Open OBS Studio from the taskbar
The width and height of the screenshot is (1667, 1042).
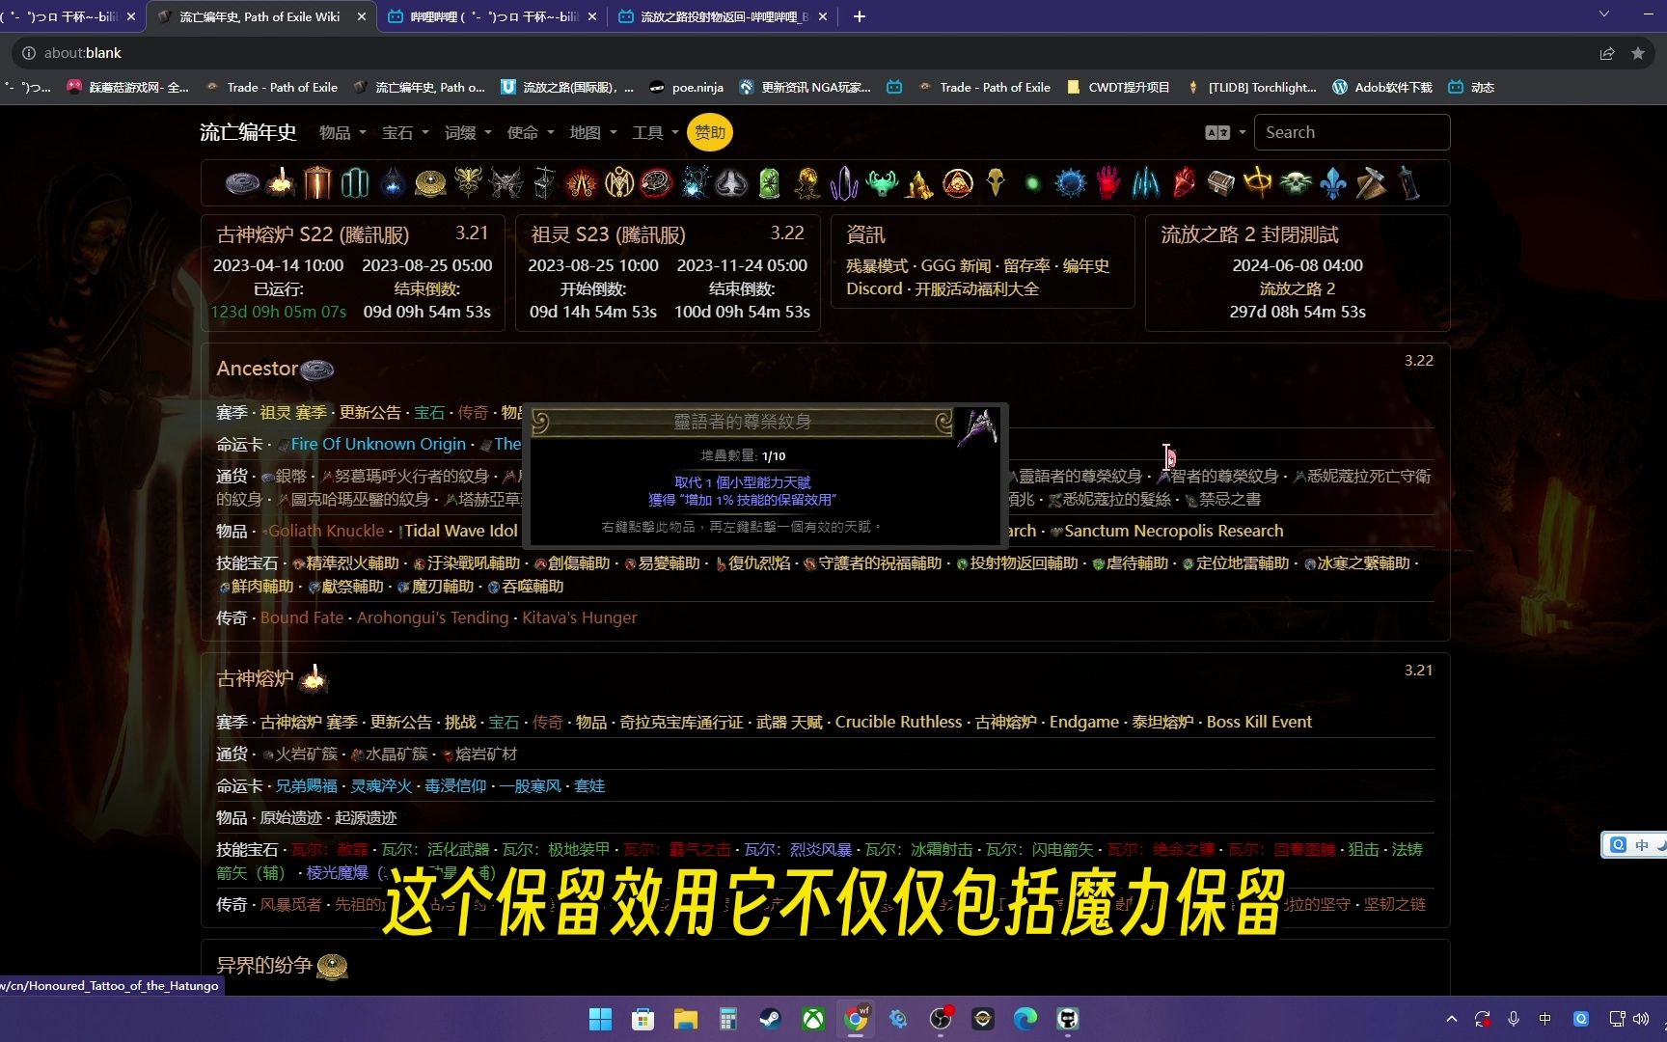(x=940, y=1019)
